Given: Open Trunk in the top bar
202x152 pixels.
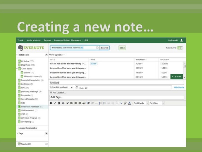Looking at the screenshot, I should tap(20, 40).
